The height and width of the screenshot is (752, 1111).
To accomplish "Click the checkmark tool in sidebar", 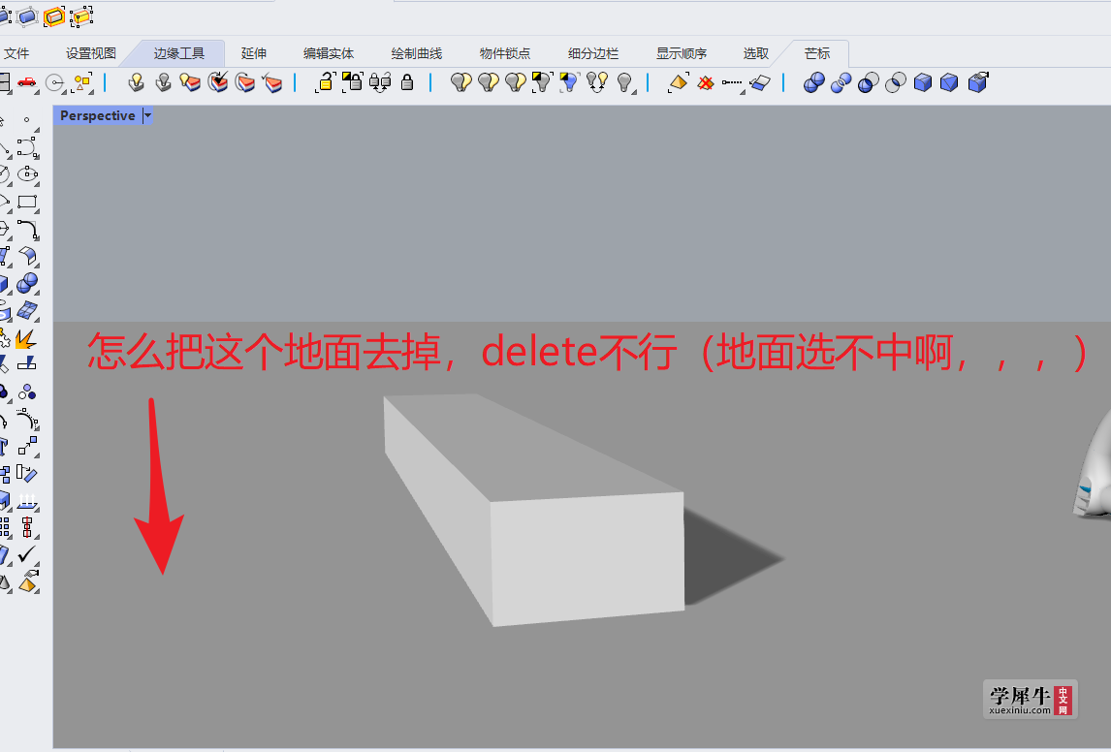I will 27,553.
